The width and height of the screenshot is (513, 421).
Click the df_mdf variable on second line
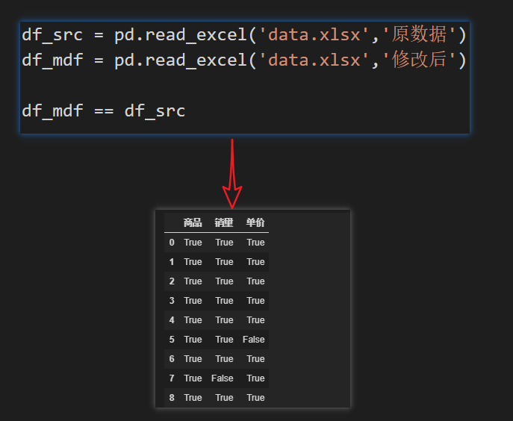(52, 60)
